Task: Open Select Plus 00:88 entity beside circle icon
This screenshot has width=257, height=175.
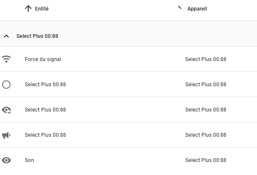Action: coord(46,85)
